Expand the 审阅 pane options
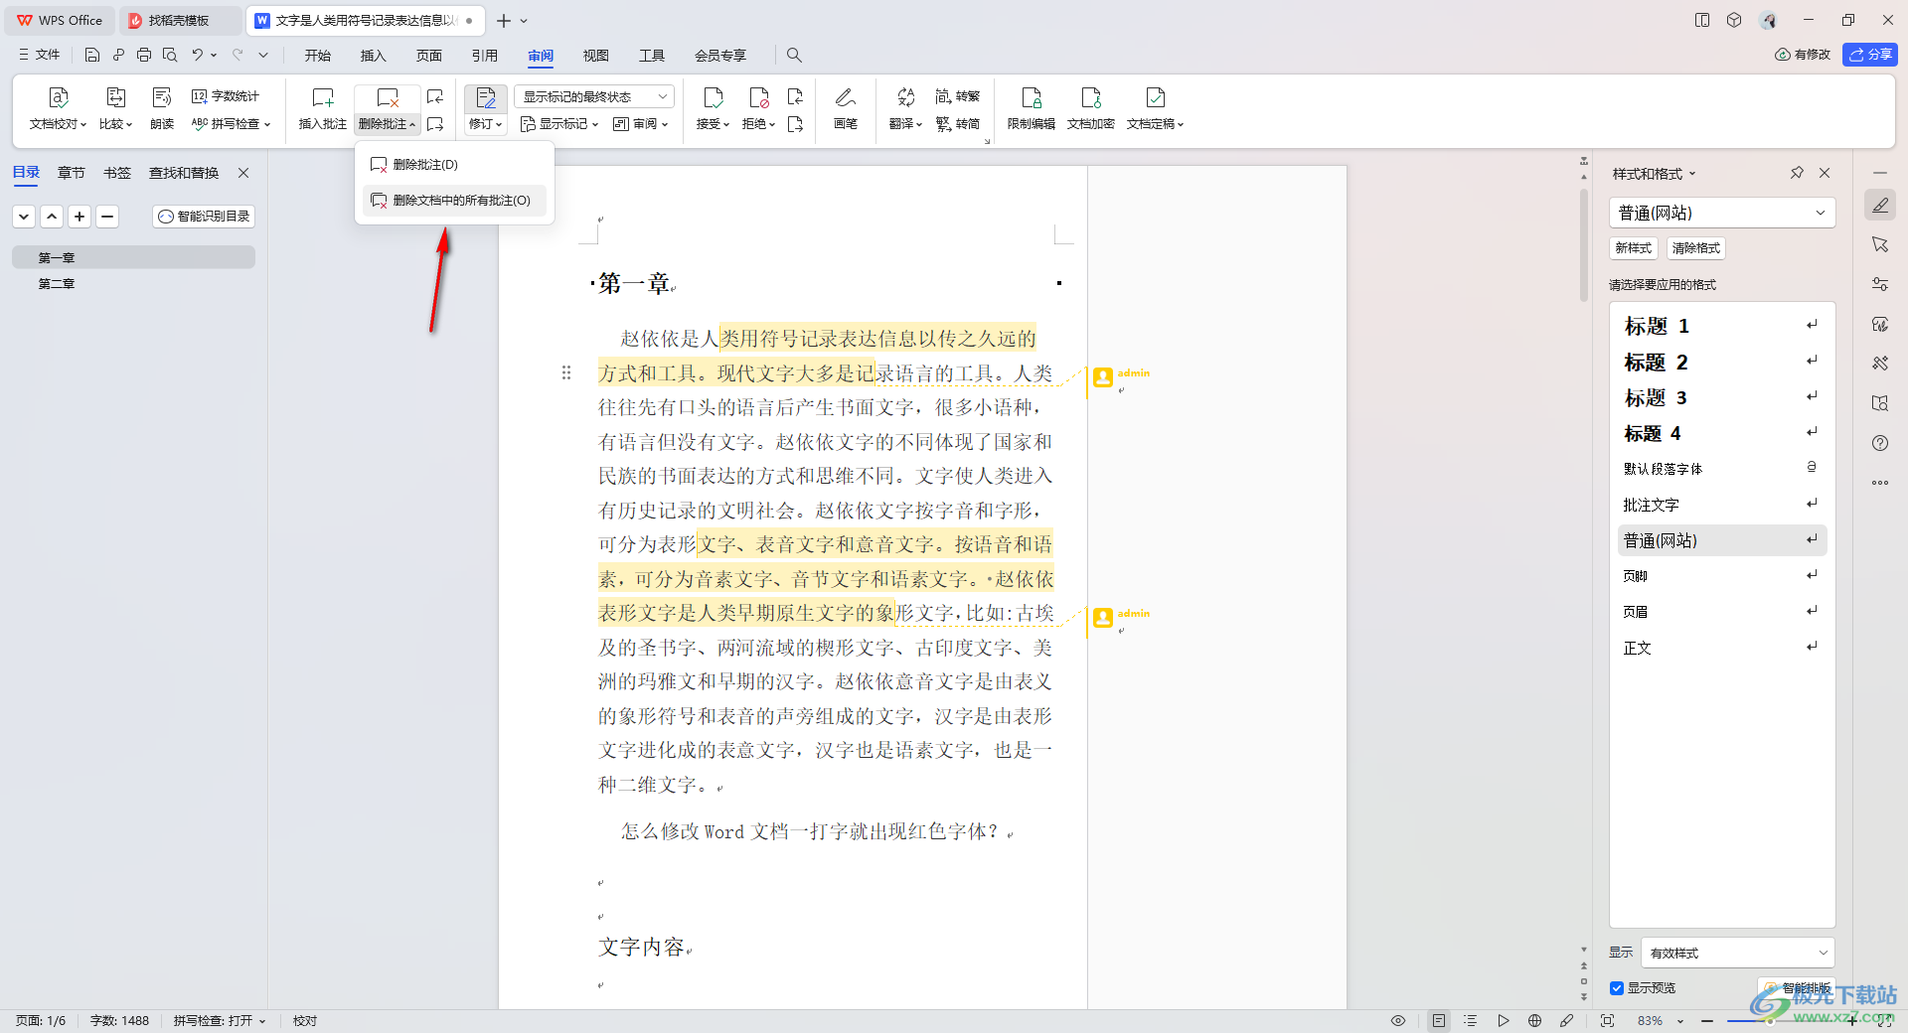Screen dimensions: 1908x1033 pos(641,124)
